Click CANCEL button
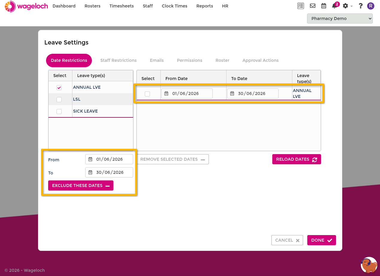Image resolution: width=380 pixels, height=276 pixels. click(287, 240)
